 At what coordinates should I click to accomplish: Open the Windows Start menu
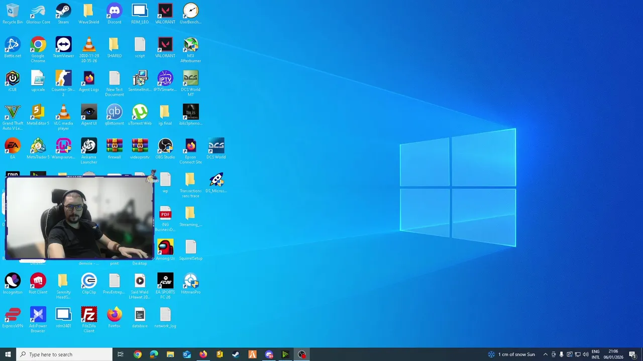click(8, 354)
